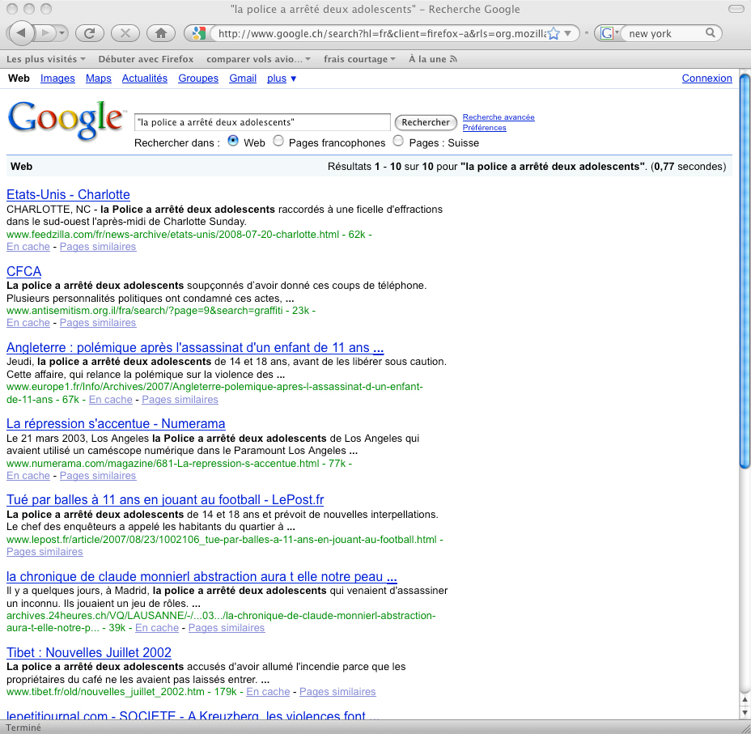Reload the page with the refresh icon
751x734 pixels.
click(89, 33)
